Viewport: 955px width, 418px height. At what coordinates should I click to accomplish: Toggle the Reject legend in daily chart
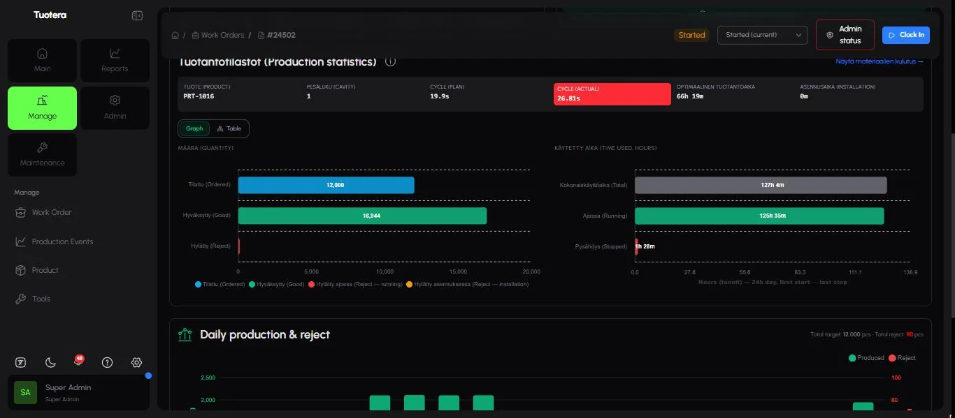pos(902,358)
